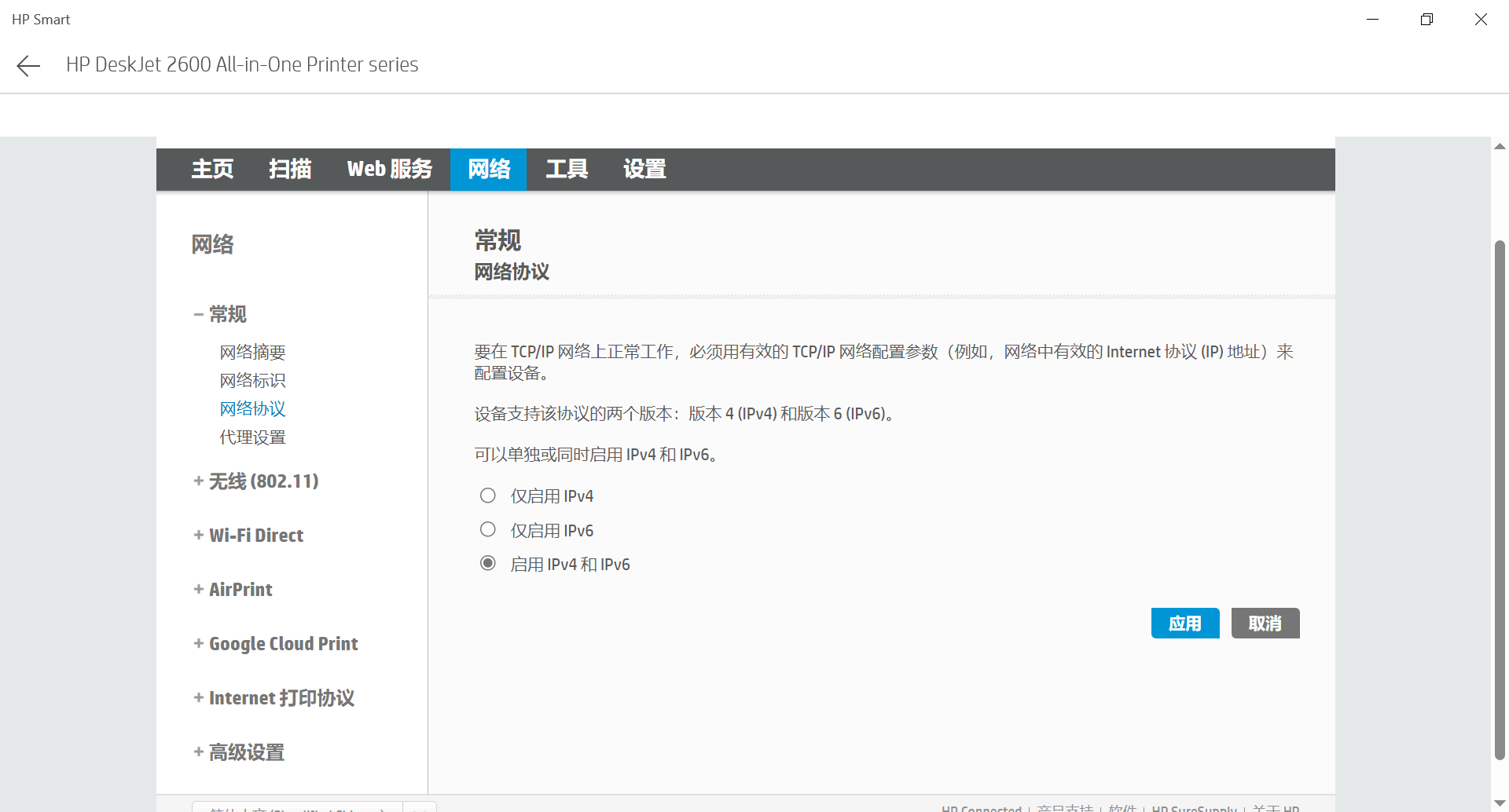Open the 代理设置 page
Viewport: 1509px width, 812px height.
coord(252,437)
